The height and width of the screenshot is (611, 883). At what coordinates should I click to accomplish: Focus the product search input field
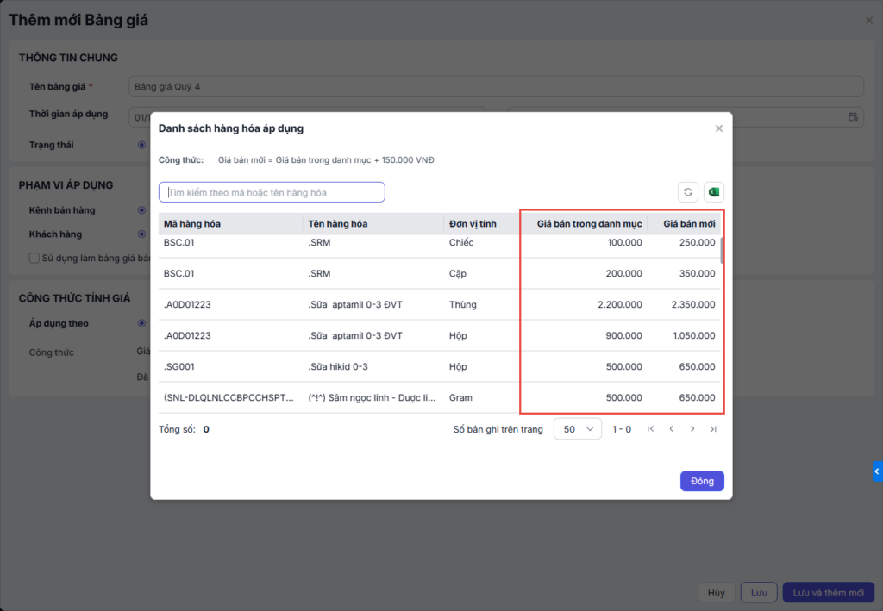272,192
